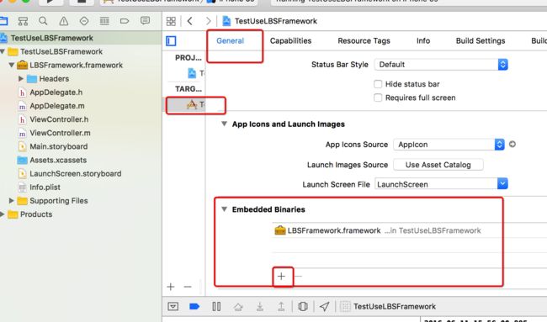Remove embedded binary with minus button
The image size is (547, 322).
298,277
